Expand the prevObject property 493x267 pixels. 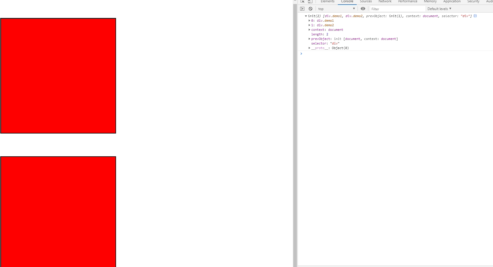coord(309,39)
